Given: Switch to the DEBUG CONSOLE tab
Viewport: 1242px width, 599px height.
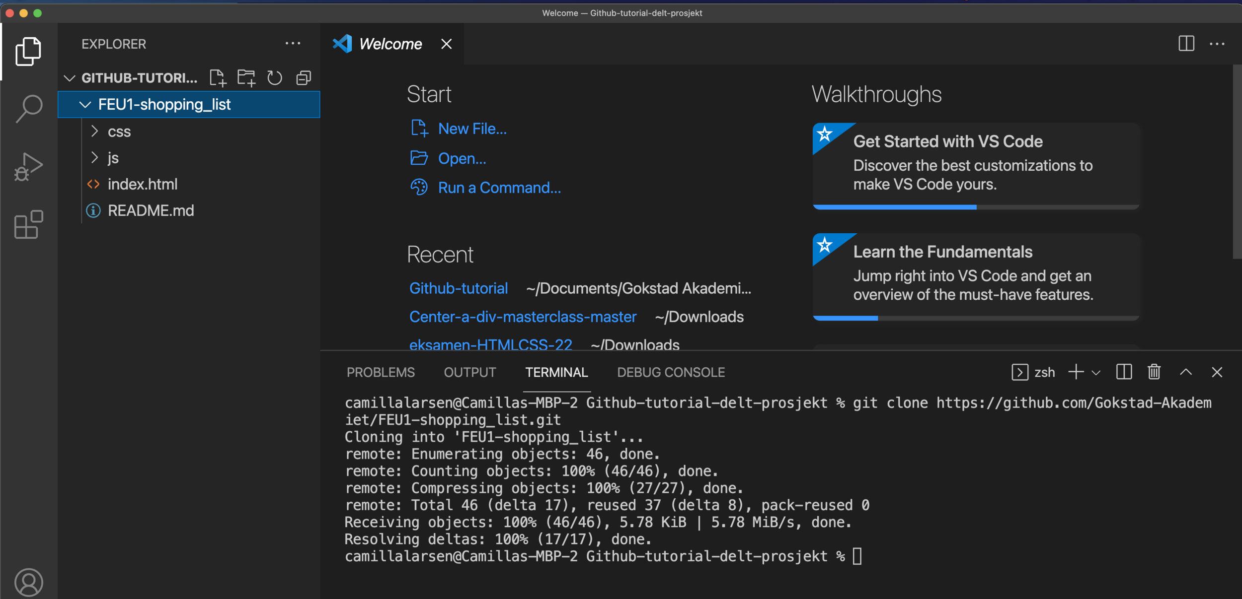Looking at the screenshot, I should 671,372.
